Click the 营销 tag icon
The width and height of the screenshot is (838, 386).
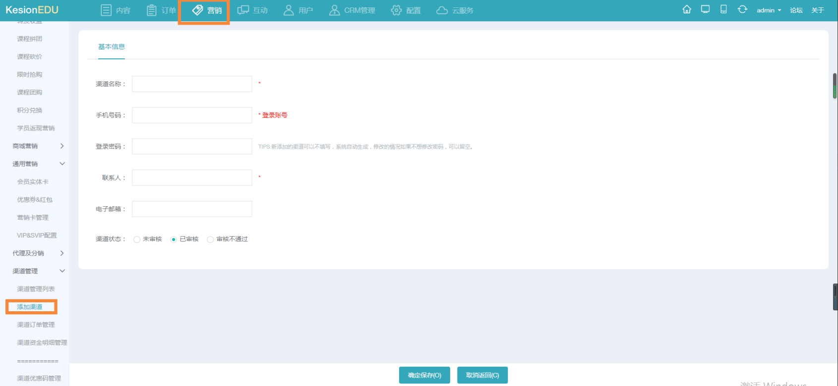197,10
